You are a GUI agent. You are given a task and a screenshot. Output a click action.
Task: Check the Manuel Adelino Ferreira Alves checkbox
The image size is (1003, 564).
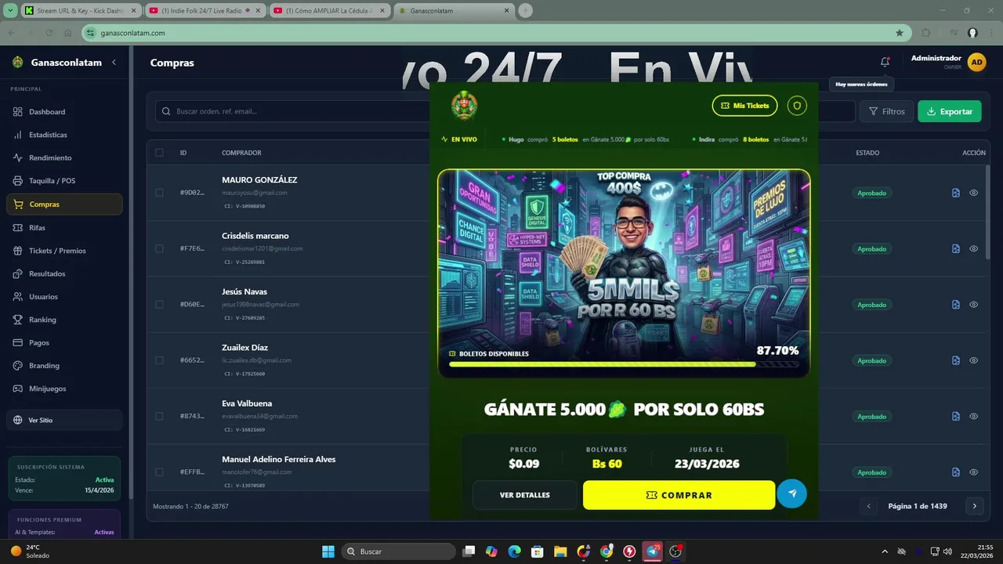159,472
